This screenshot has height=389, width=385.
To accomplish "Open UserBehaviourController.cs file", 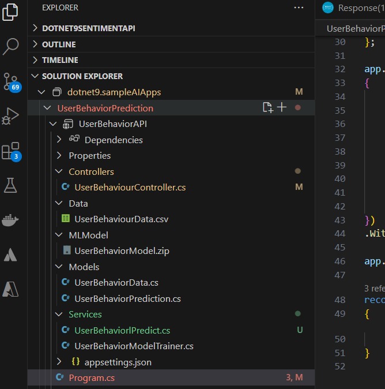I will pos(130,188).
